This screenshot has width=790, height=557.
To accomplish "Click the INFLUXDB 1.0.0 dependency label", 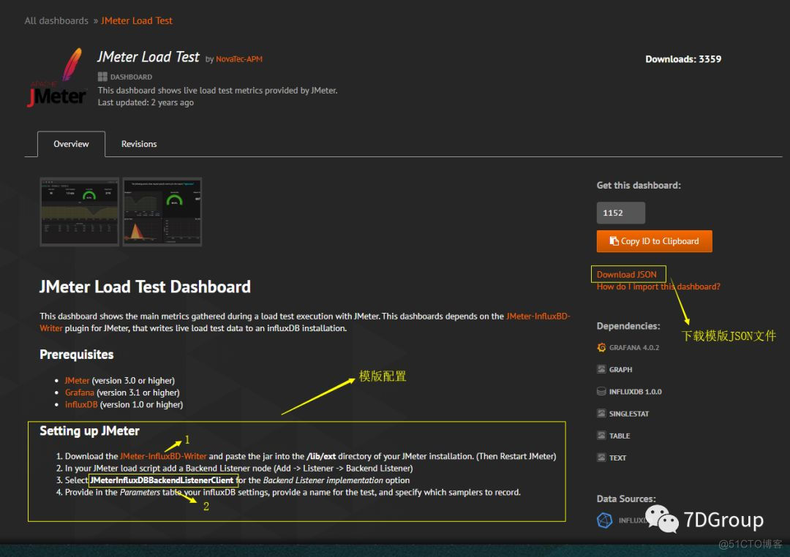I will (635, 392).
